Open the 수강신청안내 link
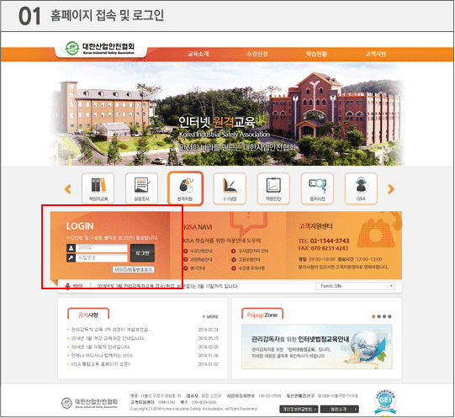Screen dimensions: 455x418 pos(198,251)
